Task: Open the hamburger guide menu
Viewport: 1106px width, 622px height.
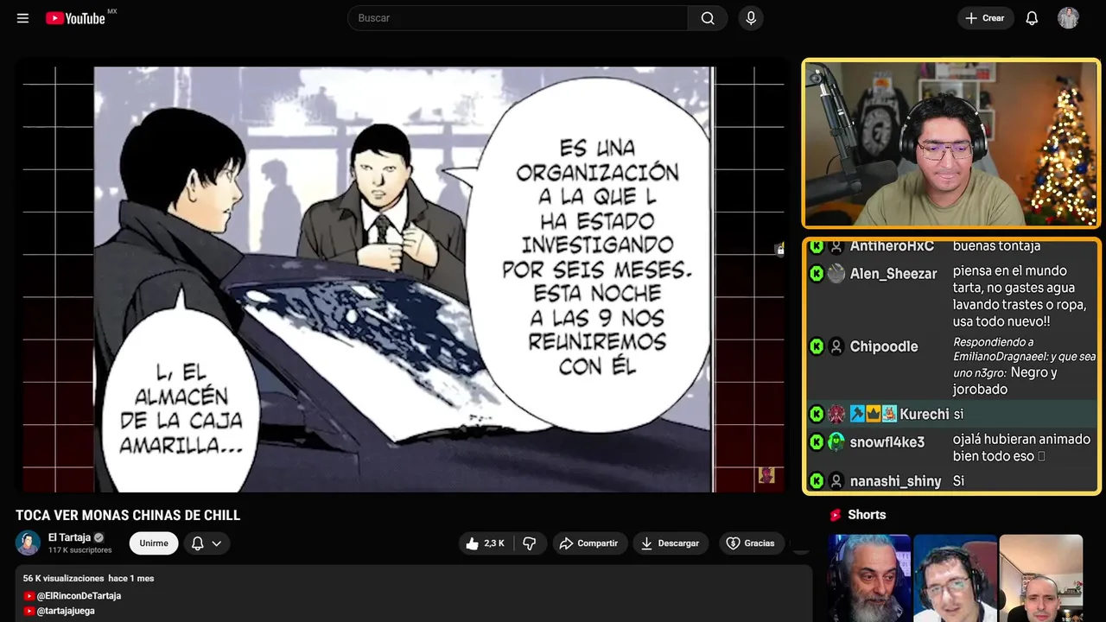Action: point(22,18)
